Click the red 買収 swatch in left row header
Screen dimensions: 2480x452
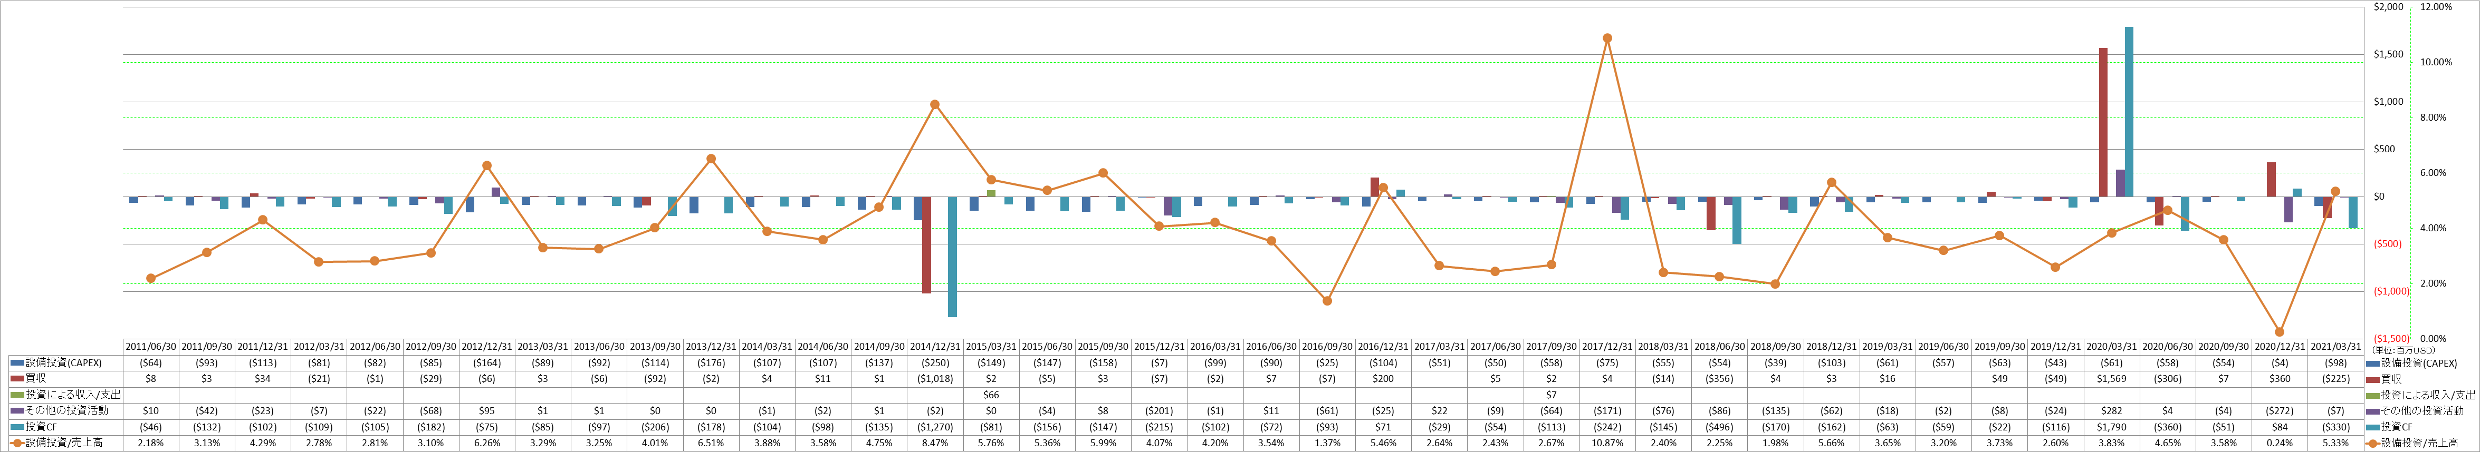tap(17, 379)
